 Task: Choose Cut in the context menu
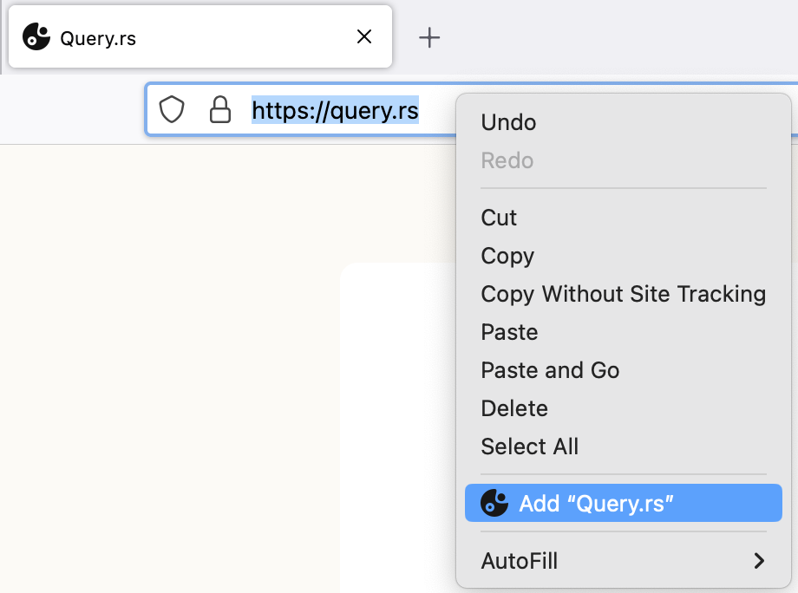pos(499,218)
